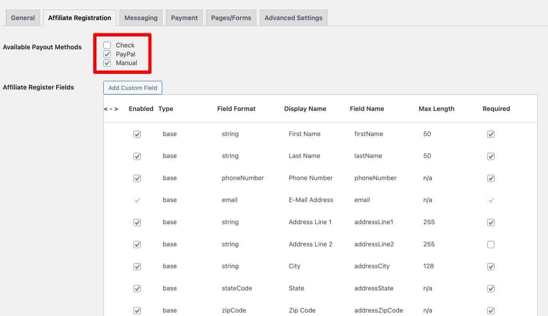Image resolution: width=548 pixels, height=316 pixels.
Task: Click the 'Max Length' column header
Action: click(x=436, y=109)
